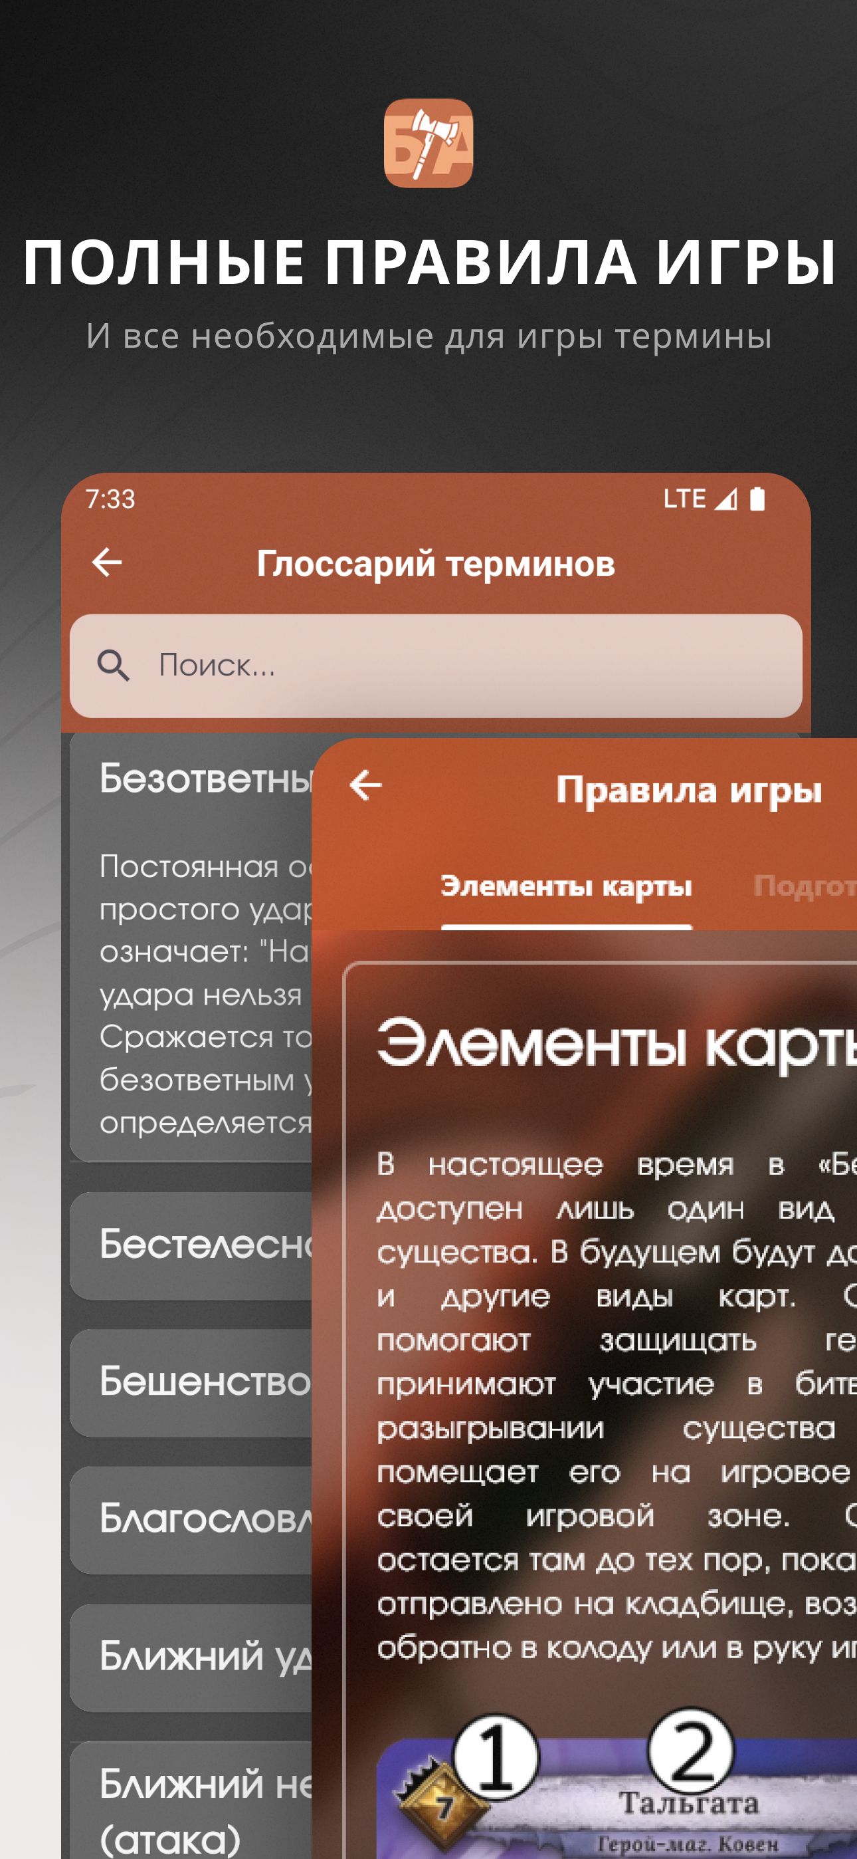The image size is (857, 1859).
Task: Open the Бестелесно glossary entry
Action: [x=191, y=1245]
